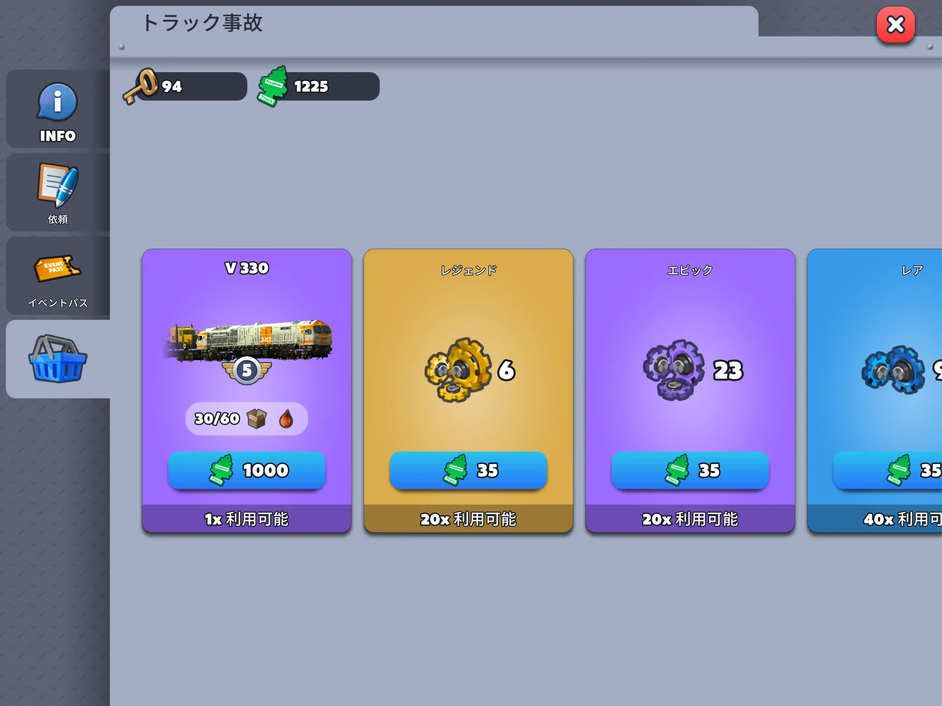Tap the blue rare gears icon
This screenshot has height=706, width=942.
pyautogui.click(x=893, y=370)
